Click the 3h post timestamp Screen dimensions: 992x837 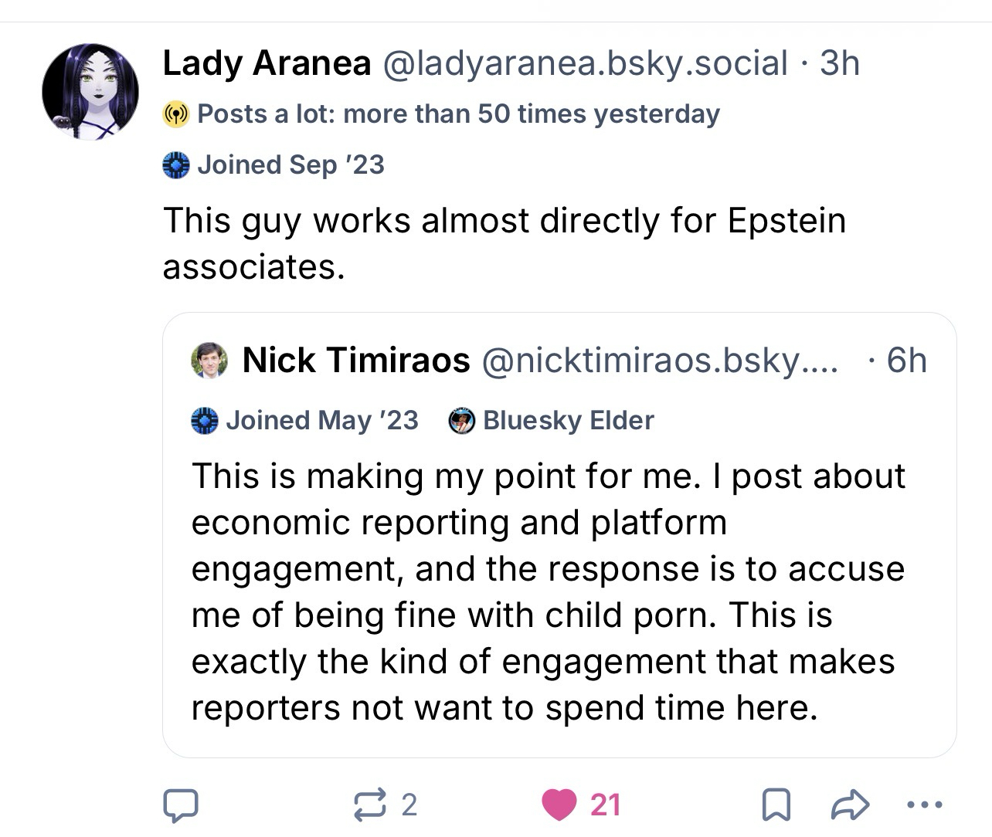pos(839,63)
